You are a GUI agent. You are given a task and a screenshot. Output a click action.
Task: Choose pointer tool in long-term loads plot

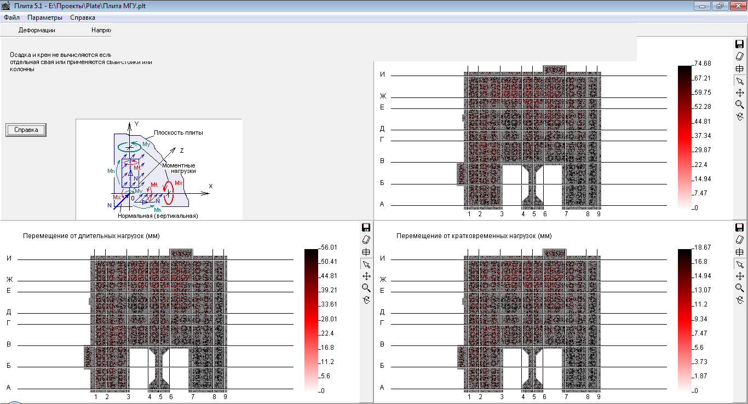[366, 264]
